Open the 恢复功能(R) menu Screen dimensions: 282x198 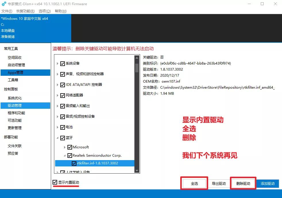(x=25, y=11)
